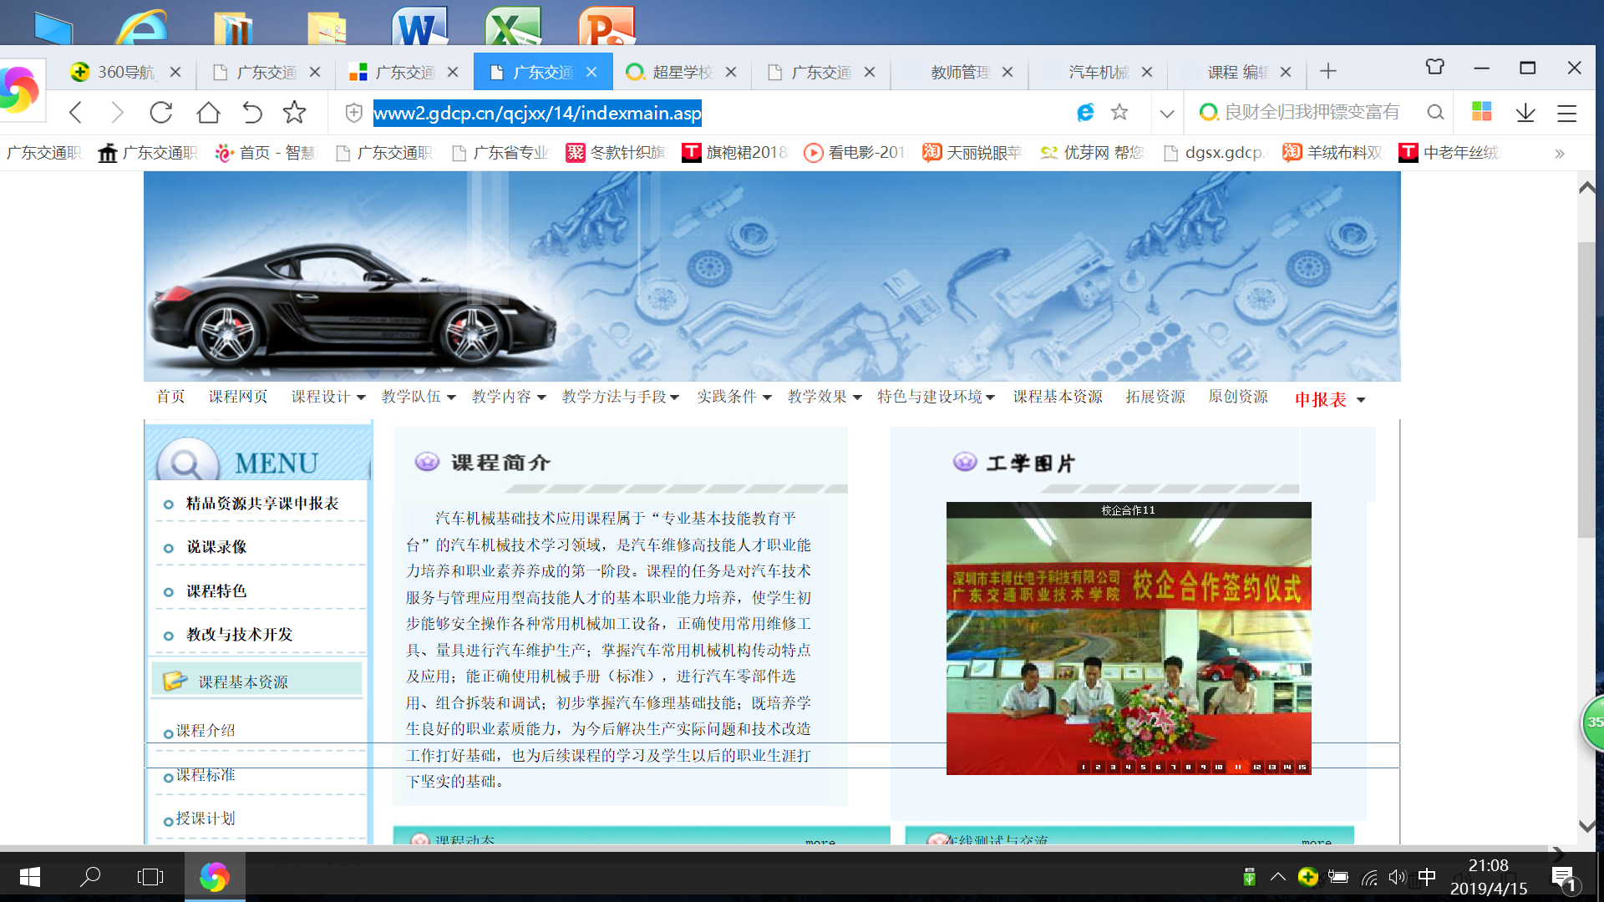
Task: Open the 申报表 dropdown arrow
Action: pyautogui.click(x=1361, y=400)
